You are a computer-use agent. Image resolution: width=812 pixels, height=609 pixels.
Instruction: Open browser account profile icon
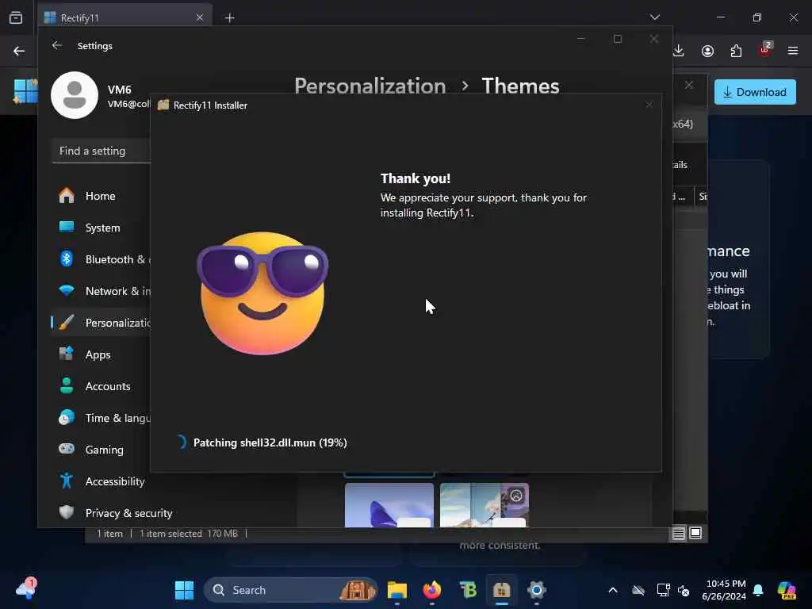(x=707, y=51)
